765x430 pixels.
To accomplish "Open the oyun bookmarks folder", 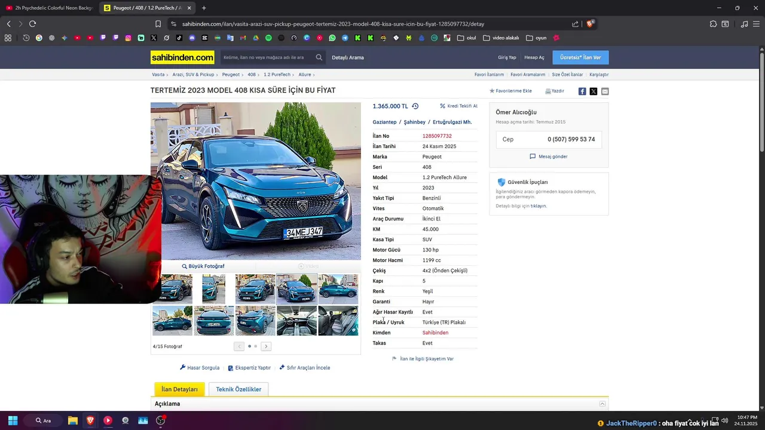I will (536, 38).
